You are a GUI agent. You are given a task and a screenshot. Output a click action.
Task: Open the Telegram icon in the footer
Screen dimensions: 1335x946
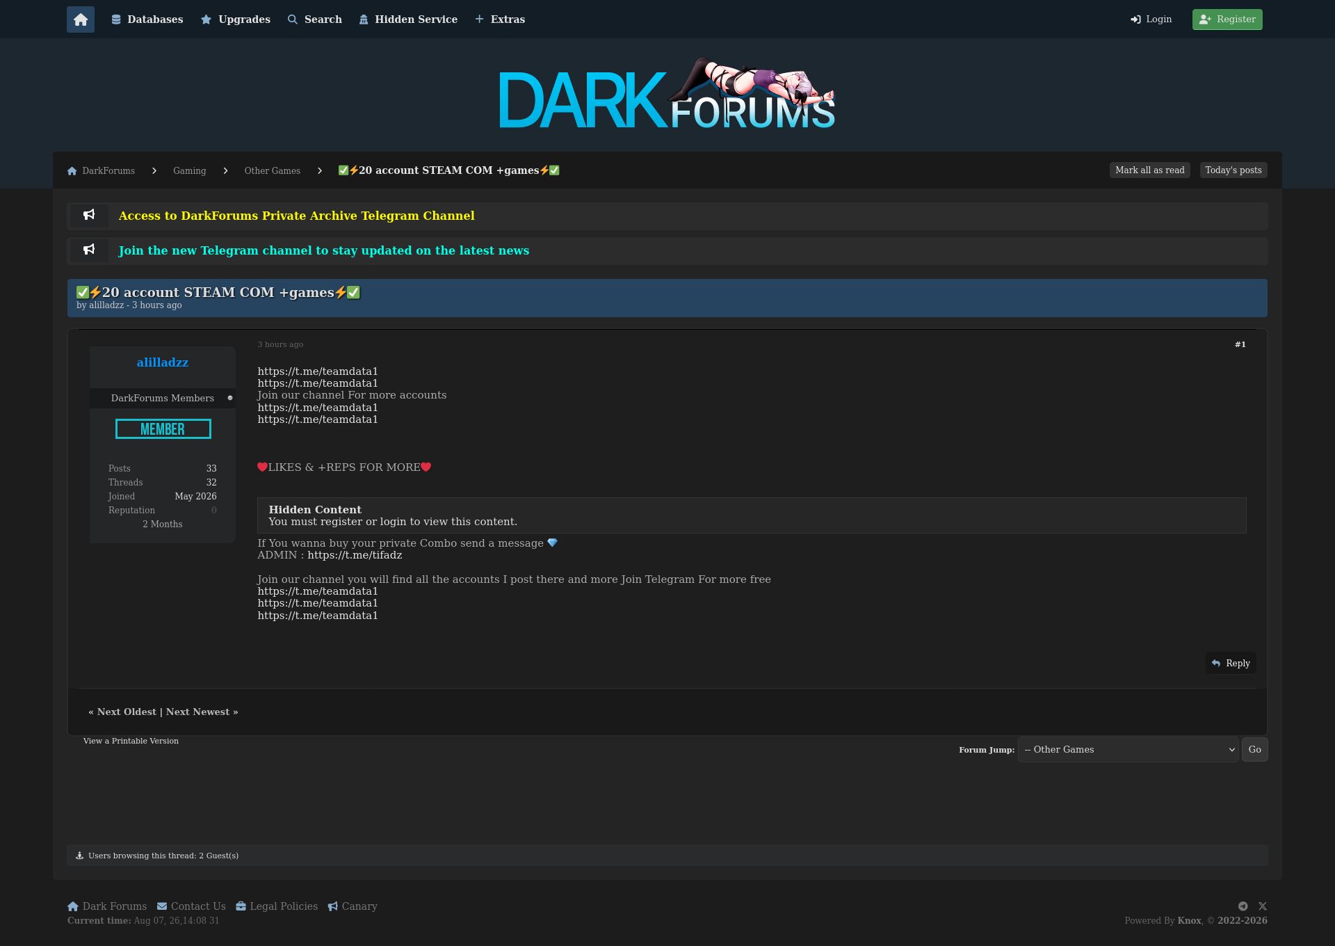(1243, 906)
